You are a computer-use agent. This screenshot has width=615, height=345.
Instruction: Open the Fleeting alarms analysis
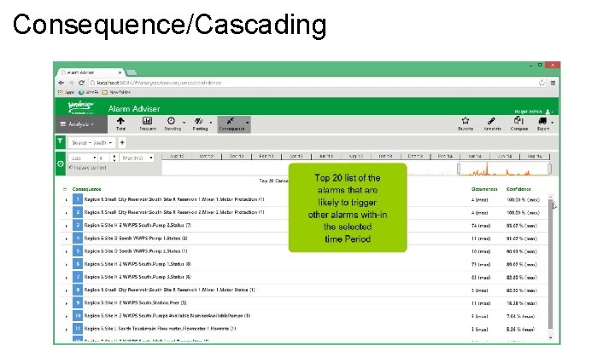(x=199, y=124)
